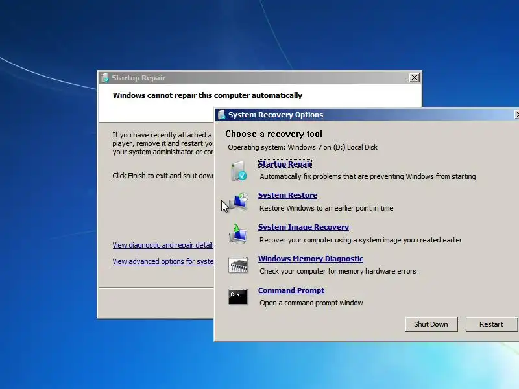Click System Recovery Options title bar icon
The height and width of the screenshot is (389, 519).
pyautogui.click(x=221, y=115)
